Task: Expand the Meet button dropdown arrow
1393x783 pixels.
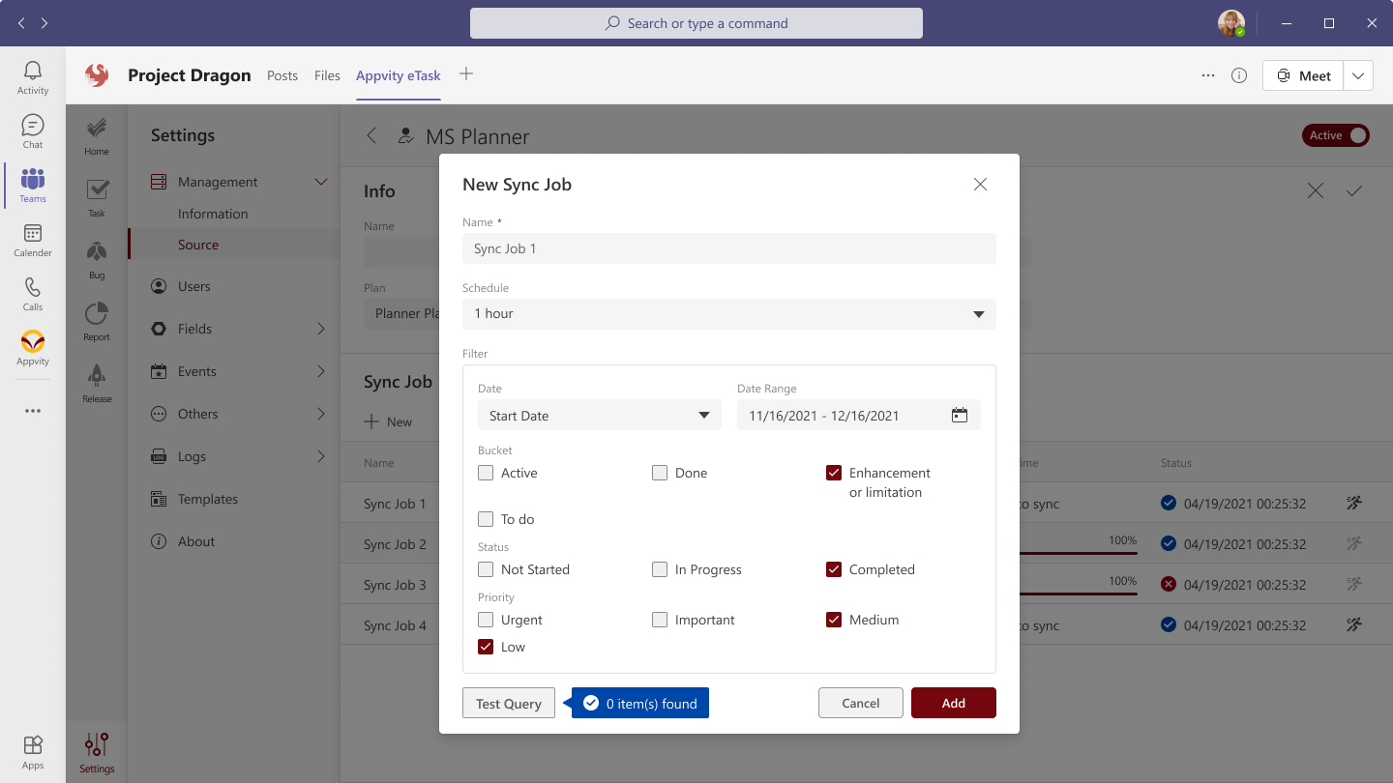Action: coord(1358,75)
